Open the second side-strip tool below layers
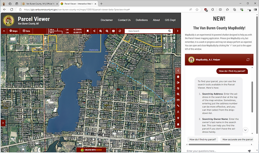Image resolution: width=259 pixels, height=153 pixels. (x=178, y=83)
